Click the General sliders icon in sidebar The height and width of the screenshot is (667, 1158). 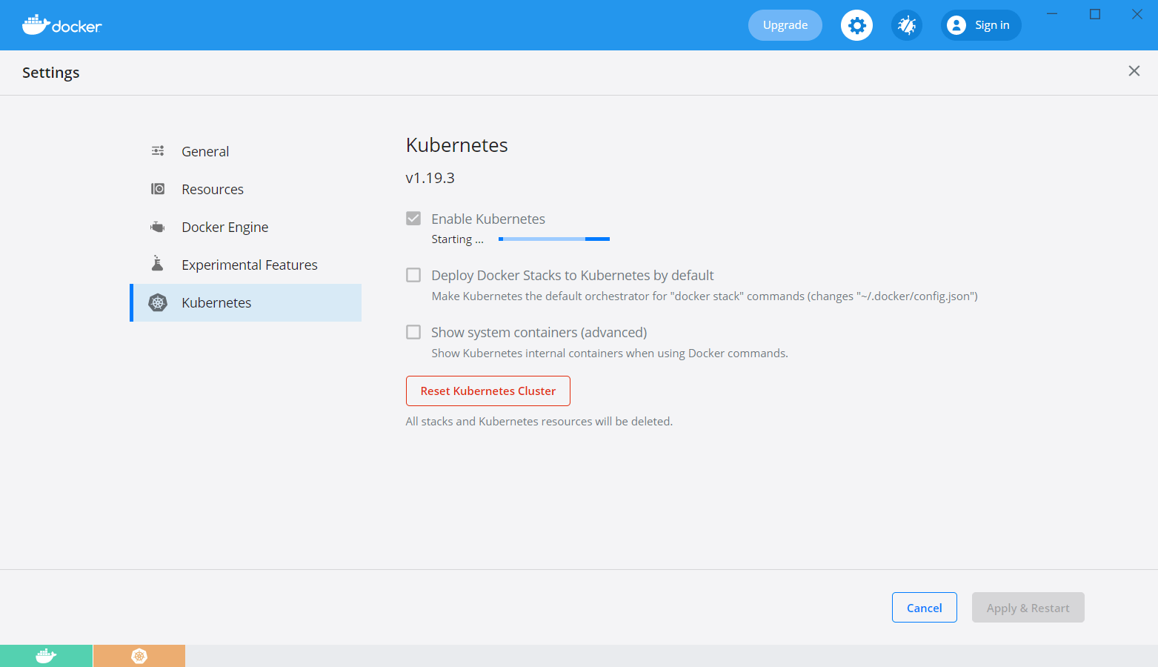tap(158, 151)
